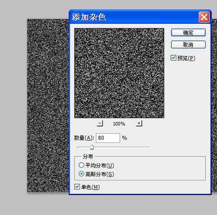Toggle the 预览(P) checkbox

pos(174,58)
